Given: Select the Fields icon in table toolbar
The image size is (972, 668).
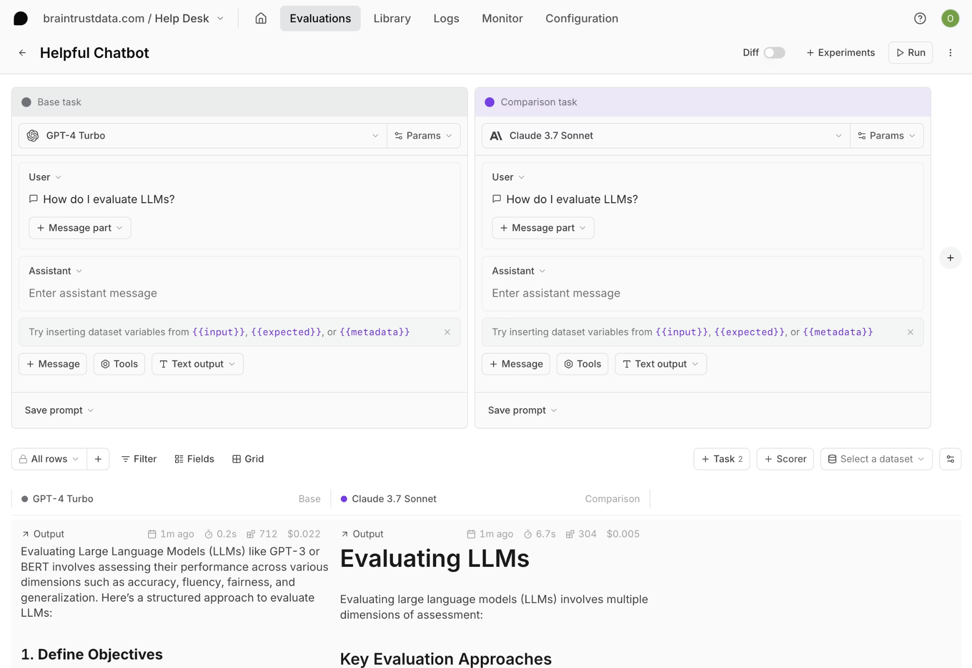Looking at the screenshot, I should (178, 459).
